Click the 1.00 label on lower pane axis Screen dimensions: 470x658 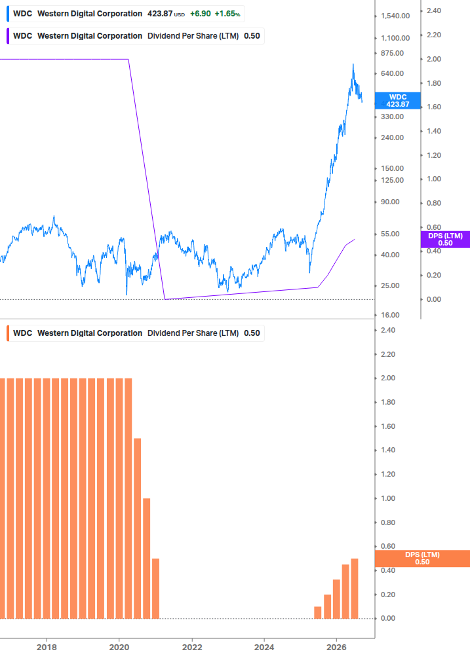[x=388, y=498]
